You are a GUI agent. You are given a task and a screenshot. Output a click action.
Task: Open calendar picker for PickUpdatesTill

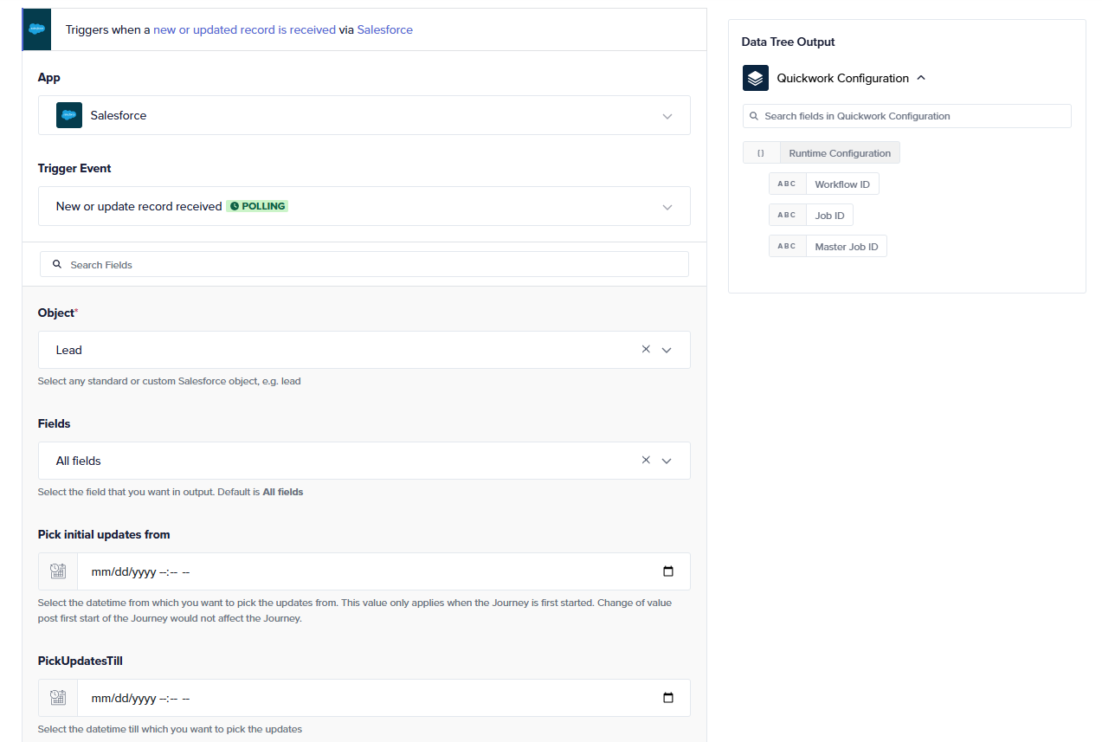click(668, 698)
